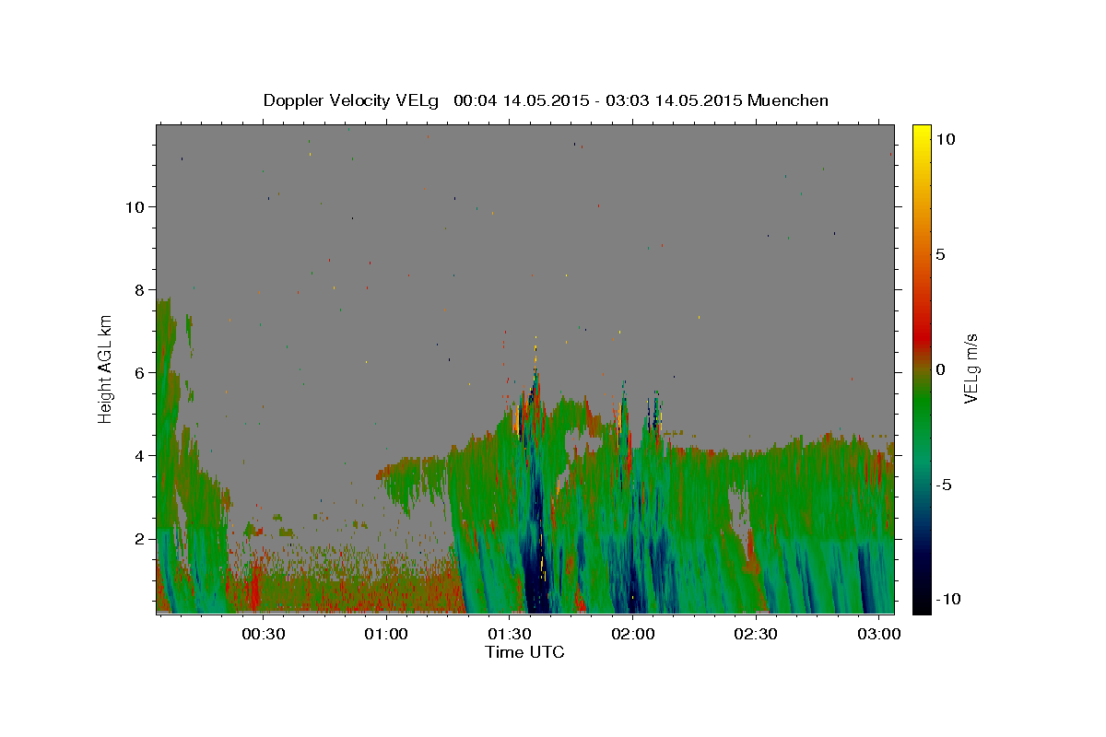
Task: Click the height axis label '6'
Action: (140, 373)
